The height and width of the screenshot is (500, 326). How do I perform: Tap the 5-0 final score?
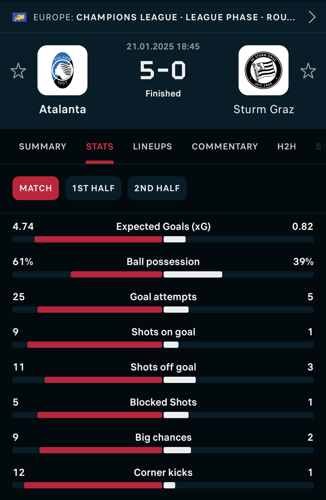pyautogui.click(x=163, y=71)
